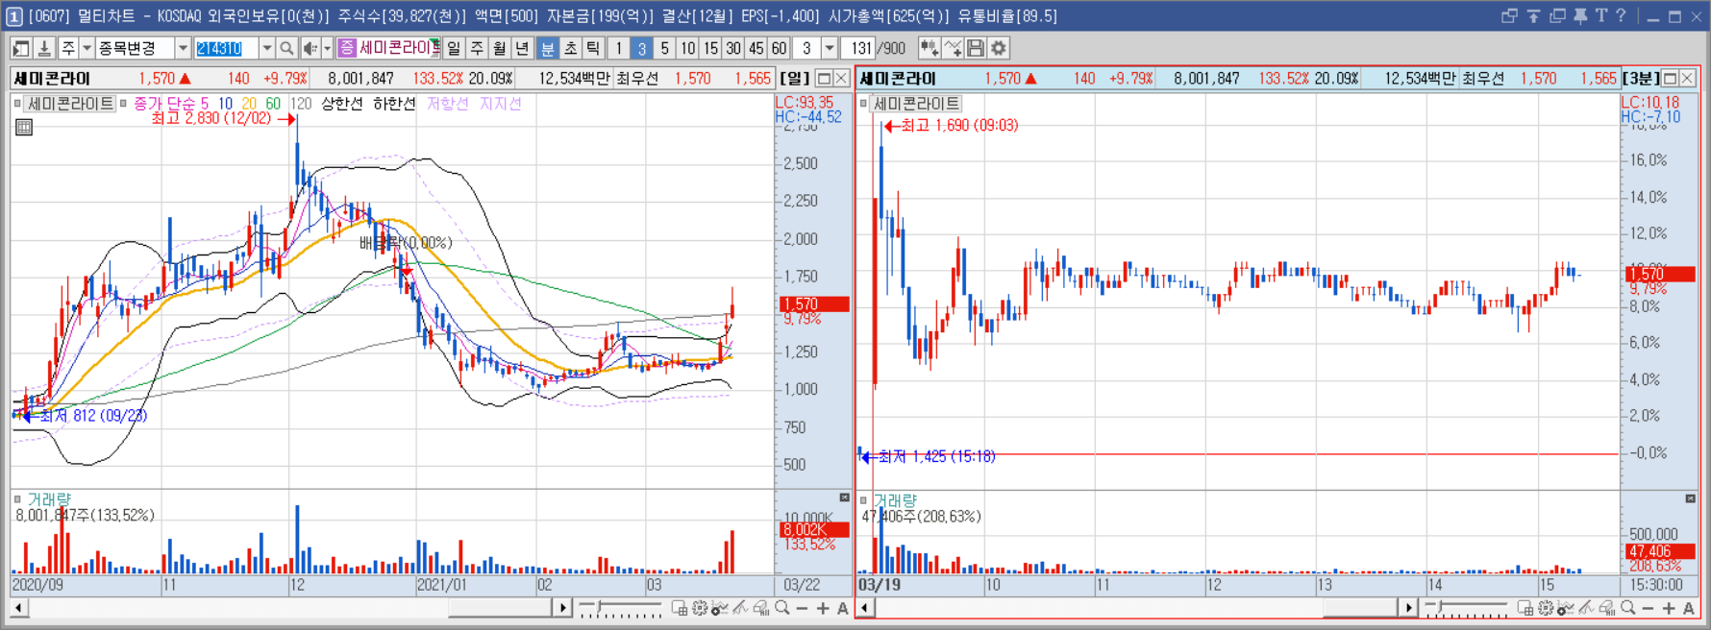Click the floppy disk save icon
This screenshot has width=1711, height=630.
[x=976, y=48]
